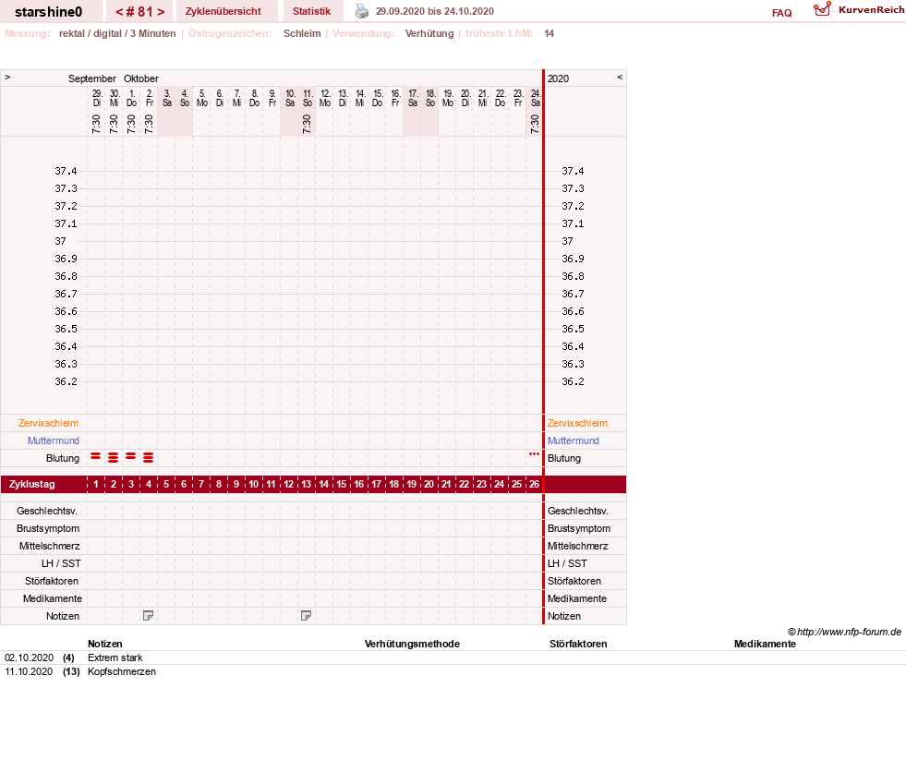The image size is (906, 772).
Task: Open the note icon on cycle day 4
Action: click(x=148, y=616)
